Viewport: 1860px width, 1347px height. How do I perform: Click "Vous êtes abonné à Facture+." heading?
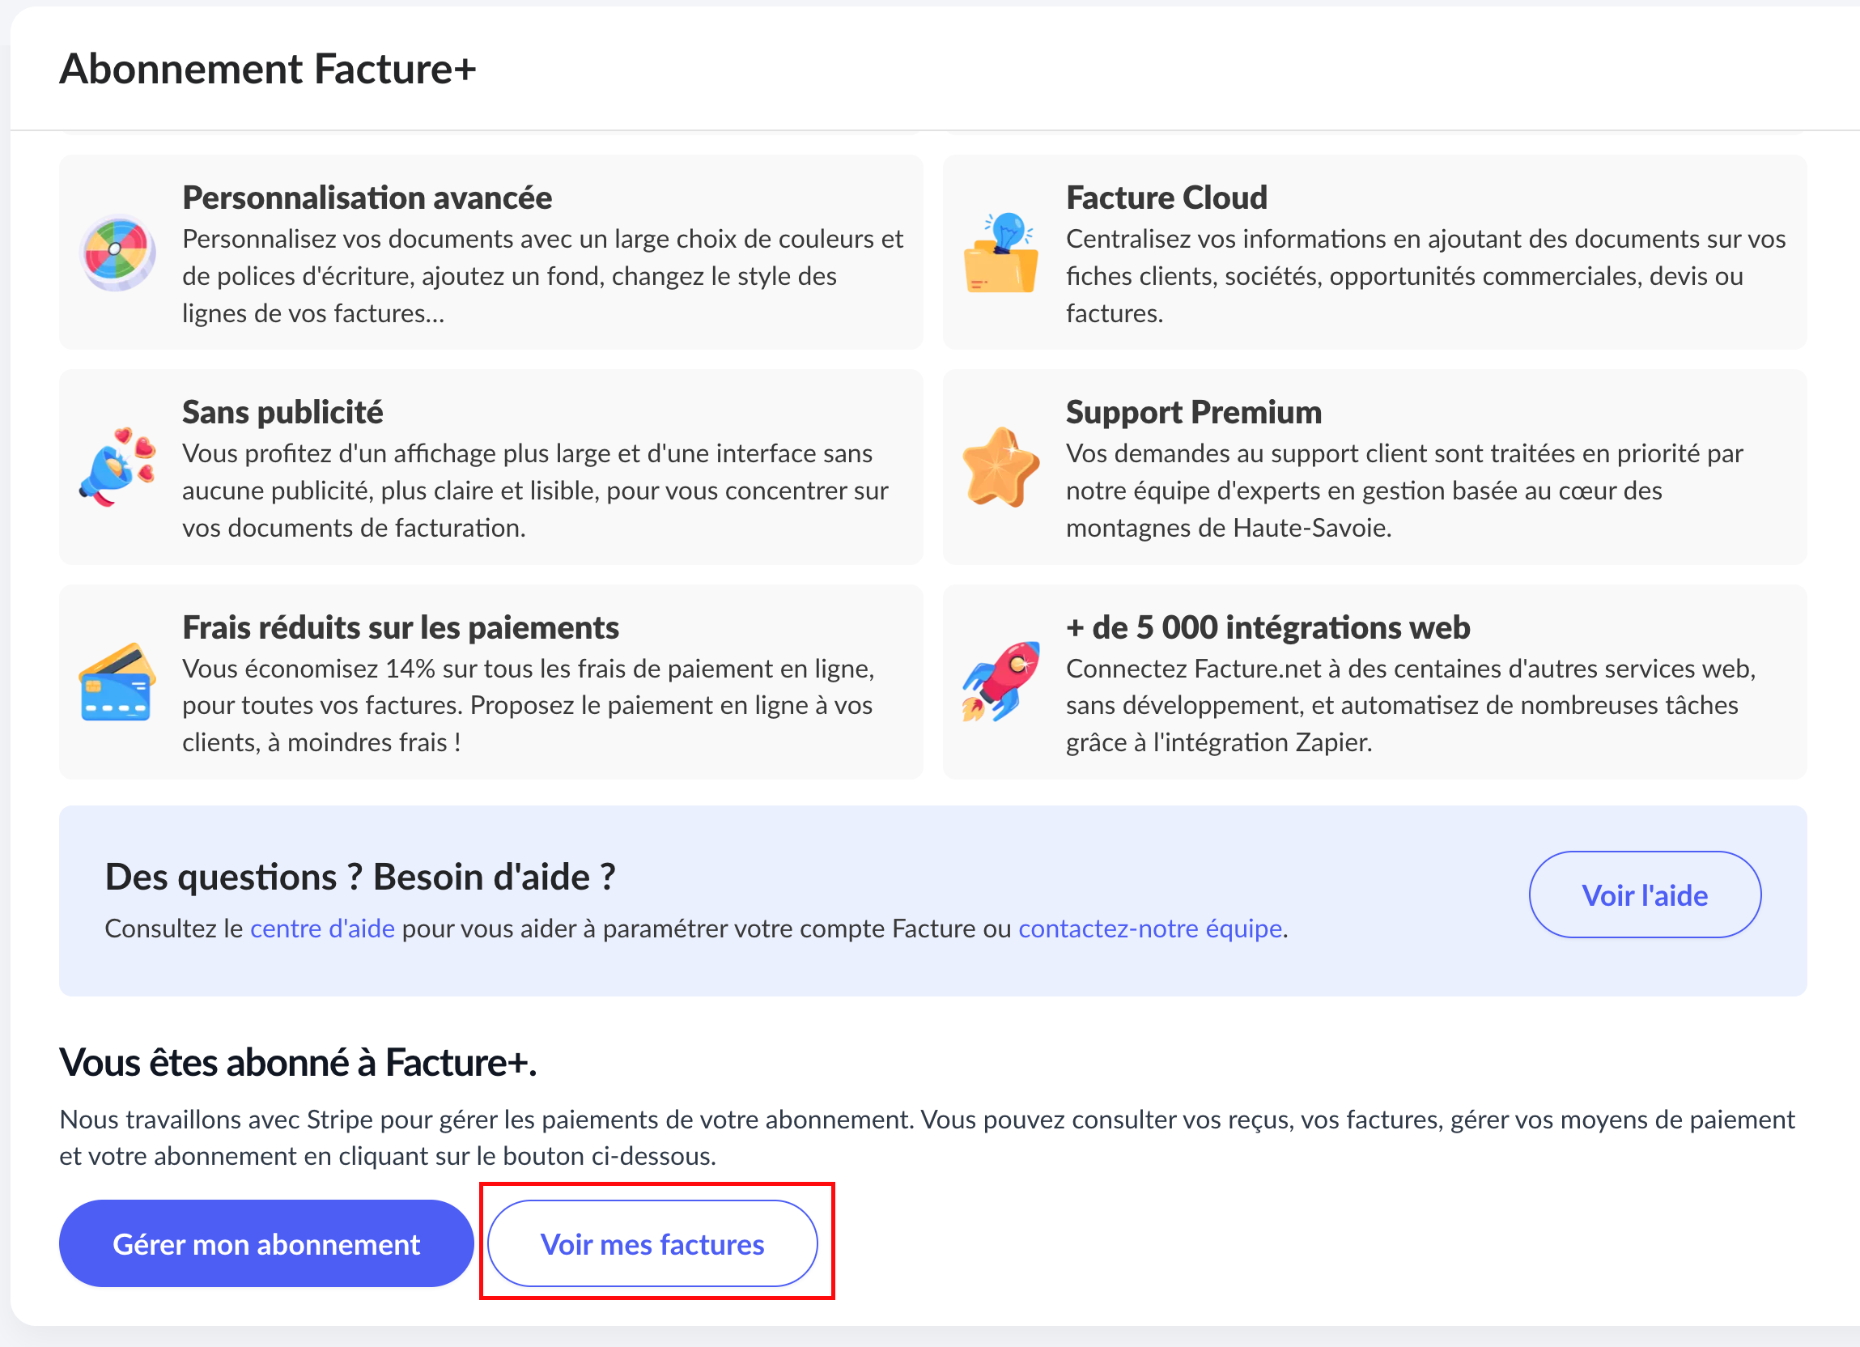pyautogui.click(x=298, y=1062)
